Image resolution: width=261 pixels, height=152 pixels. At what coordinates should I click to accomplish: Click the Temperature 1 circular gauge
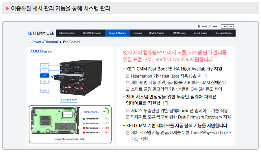[x=105, y=111]
